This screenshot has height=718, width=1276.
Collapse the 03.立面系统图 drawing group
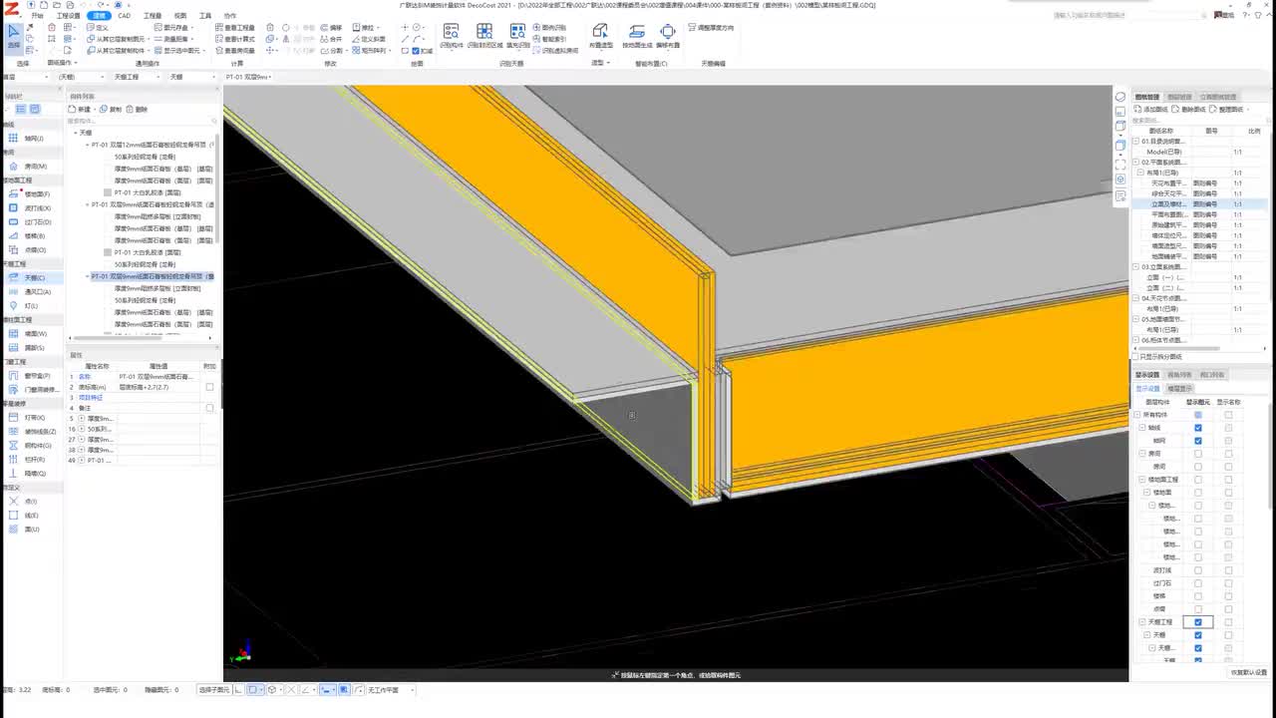1135,267
